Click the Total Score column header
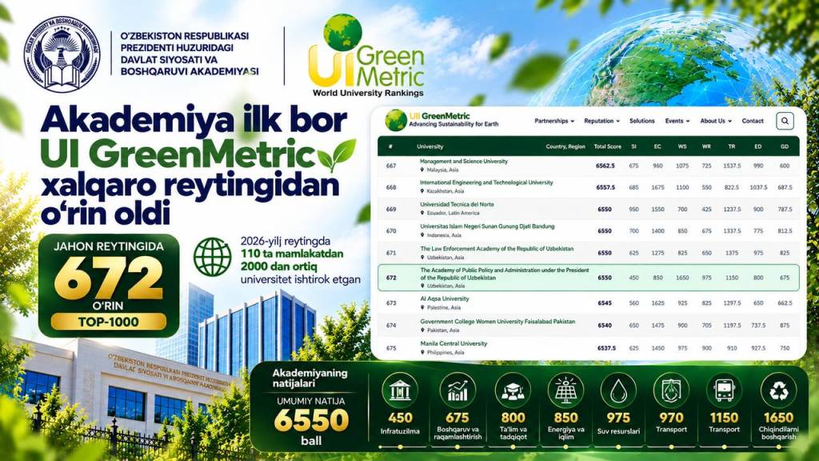819x461 pixels. coord(608,147)
